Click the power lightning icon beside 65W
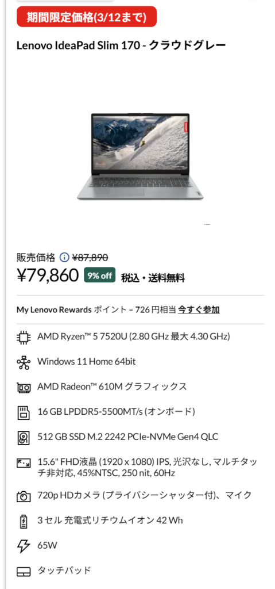This screenshot has width=275, height=589. [x=24, y=546]
